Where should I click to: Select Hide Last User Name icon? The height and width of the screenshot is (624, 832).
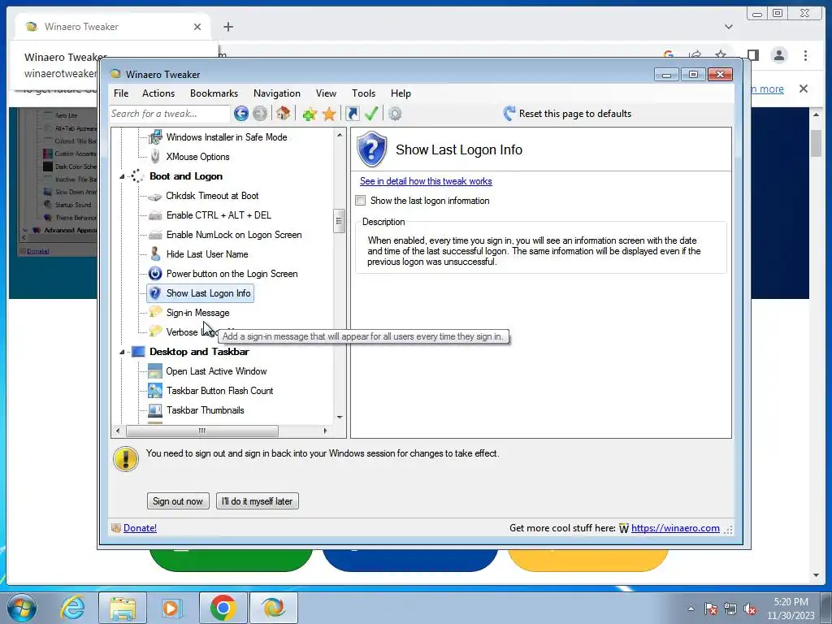[155, 254]
